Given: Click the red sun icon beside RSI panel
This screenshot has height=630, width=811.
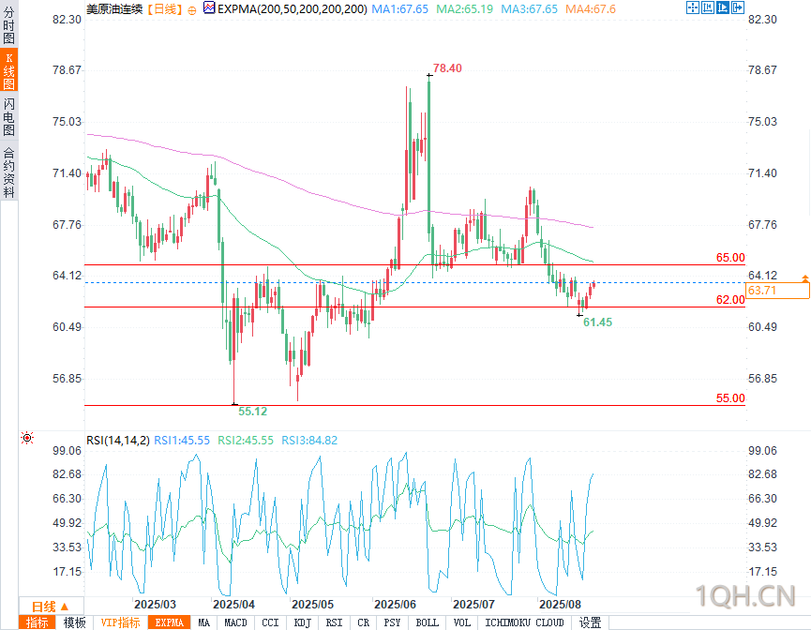Looking at the screenshot, I should click(27, 438).
